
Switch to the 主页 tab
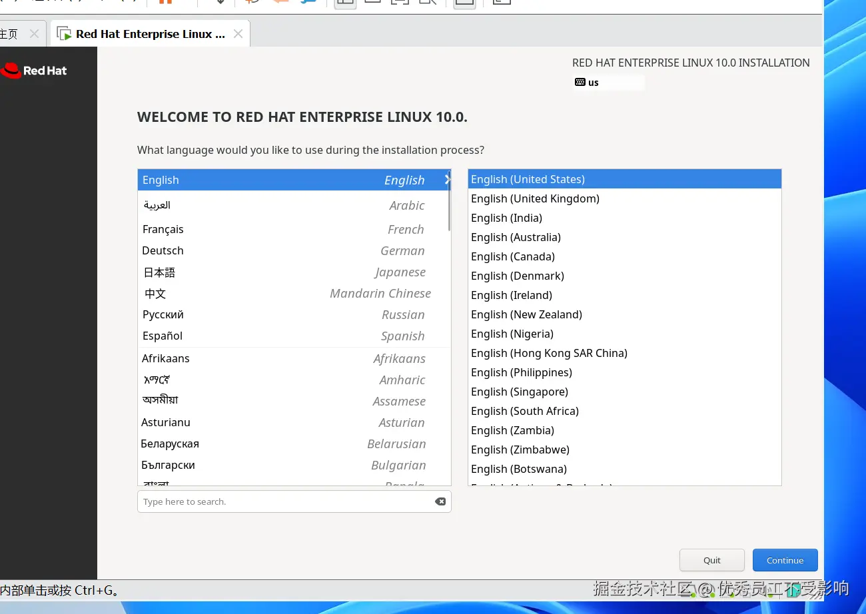[x=9, y=34]
